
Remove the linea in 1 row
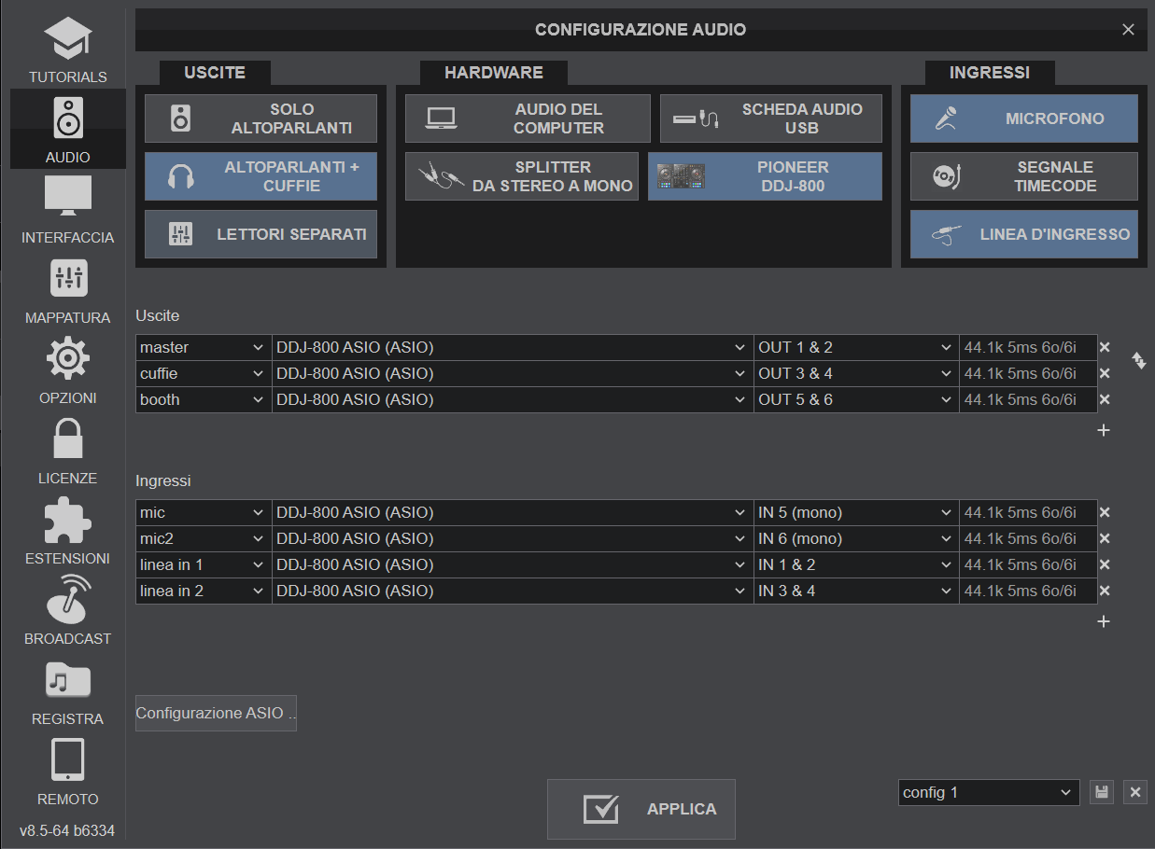click(x=1105, y=564)
